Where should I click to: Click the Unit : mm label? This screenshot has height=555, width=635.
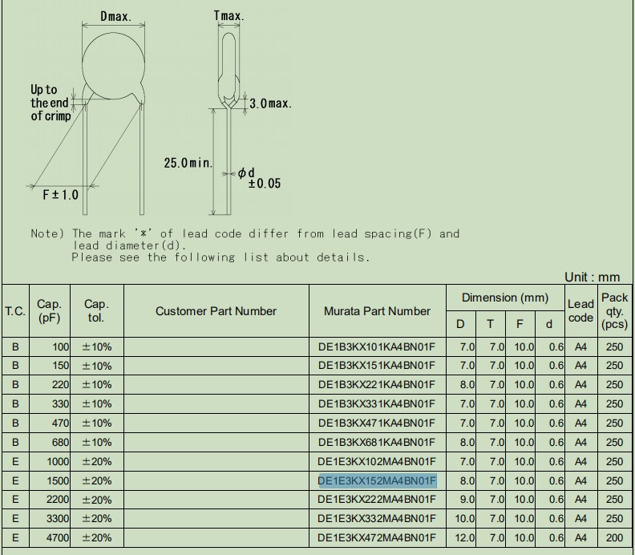pos(592,277)
